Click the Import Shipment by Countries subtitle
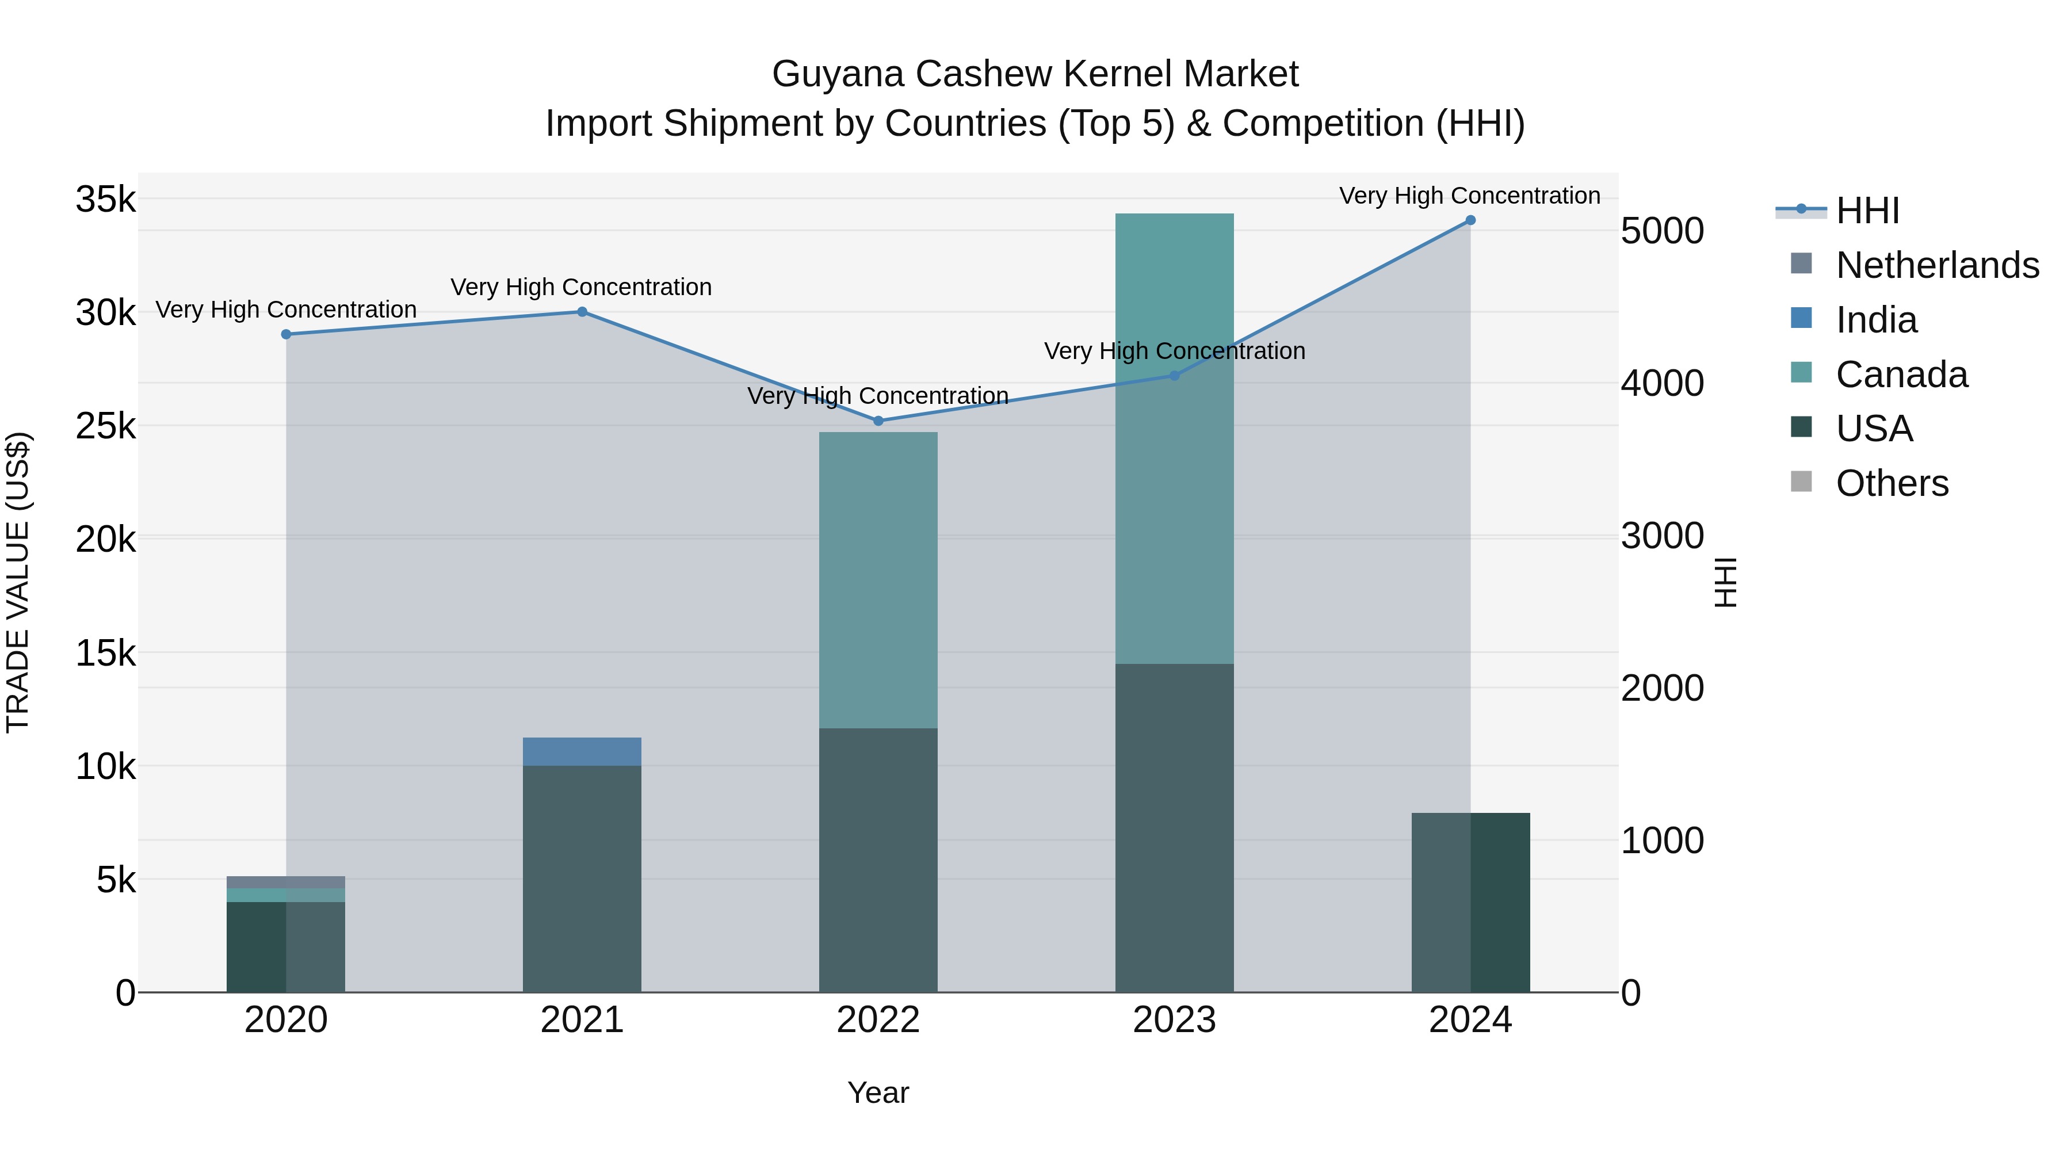2071x1165 pixels. 1035,124
